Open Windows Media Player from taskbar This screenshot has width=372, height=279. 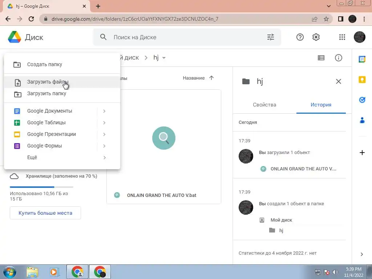54,272
